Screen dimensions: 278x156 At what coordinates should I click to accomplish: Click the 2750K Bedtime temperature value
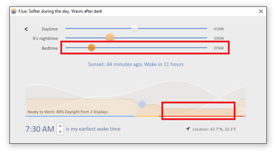point(219,48)
